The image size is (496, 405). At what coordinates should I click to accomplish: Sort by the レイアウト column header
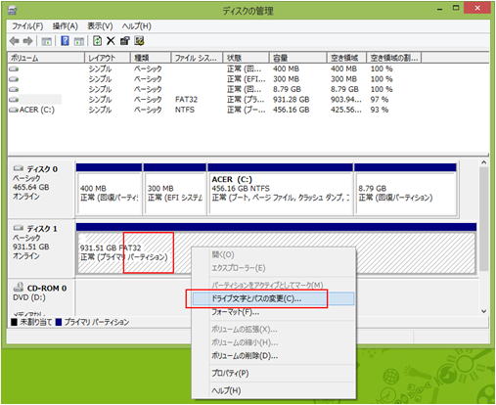point(108,58)
